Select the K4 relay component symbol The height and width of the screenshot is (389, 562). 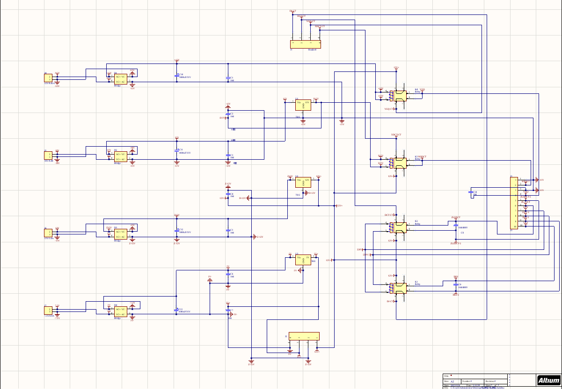pos(399,96)
